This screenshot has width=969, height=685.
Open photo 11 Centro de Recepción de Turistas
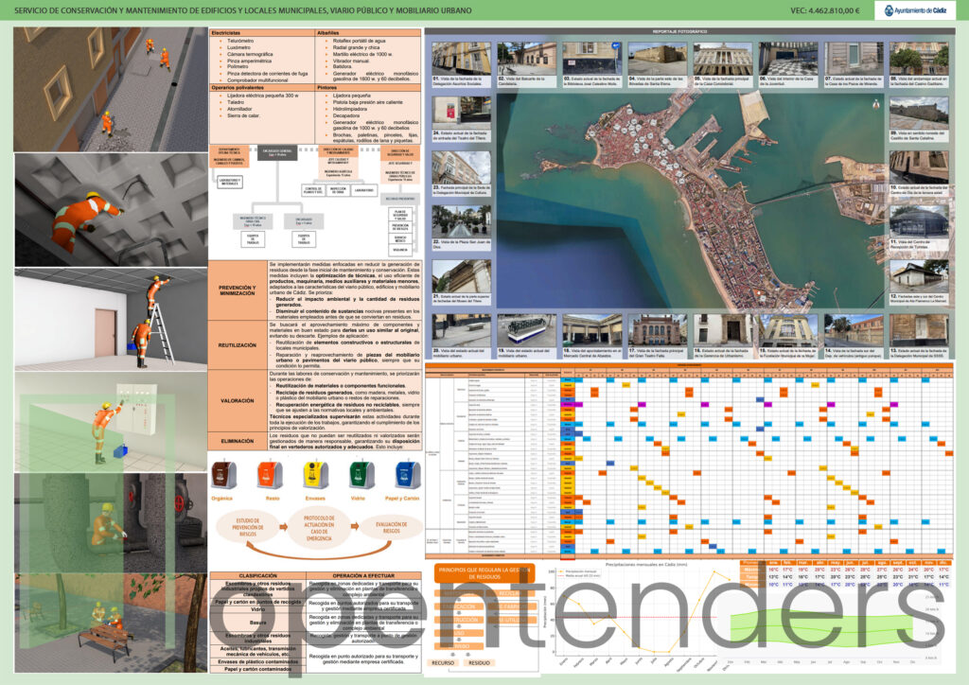(919, 221)
